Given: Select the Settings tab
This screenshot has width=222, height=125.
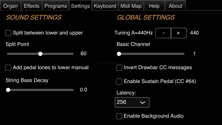Looking at the screenshot, I should pyautogui.click(x=80, y=6).
